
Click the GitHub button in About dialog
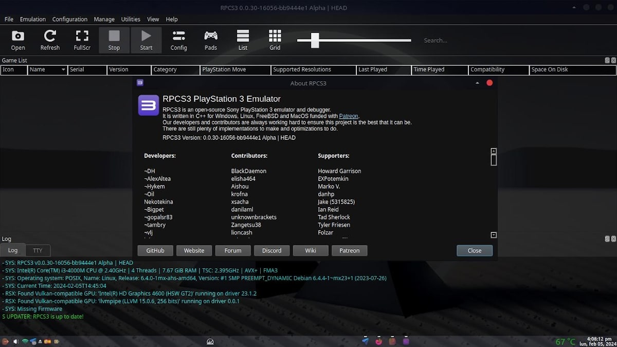[x=155, y=250]
